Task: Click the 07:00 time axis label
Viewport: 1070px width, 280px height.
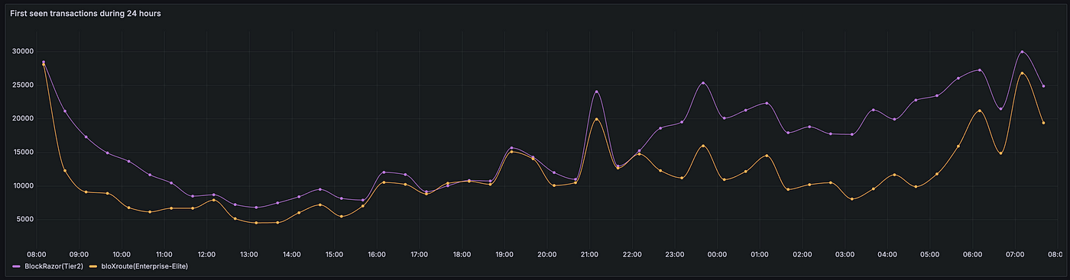Action: [1014, 254]
